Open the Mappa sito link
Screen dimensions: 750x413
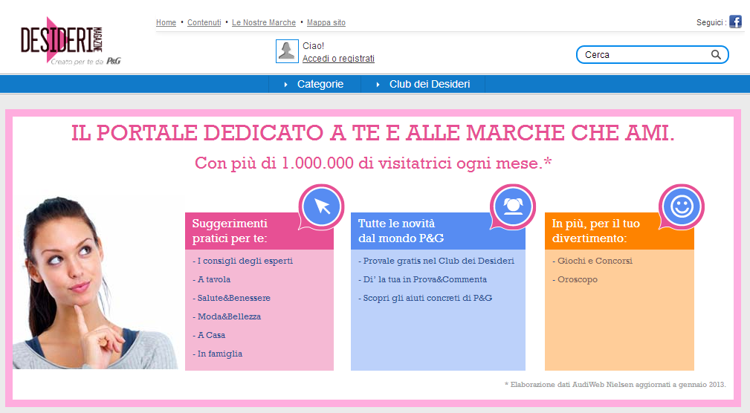(326, 22)
